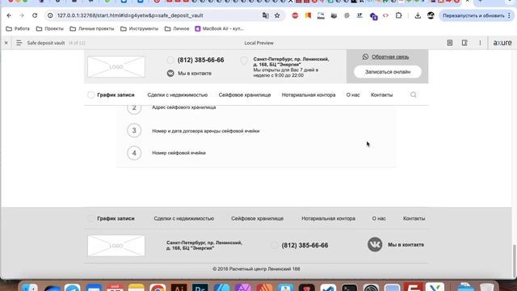Click the large VK icon in the footer
This screenshot has height=291, width=517.
click(x=375, y=244)
